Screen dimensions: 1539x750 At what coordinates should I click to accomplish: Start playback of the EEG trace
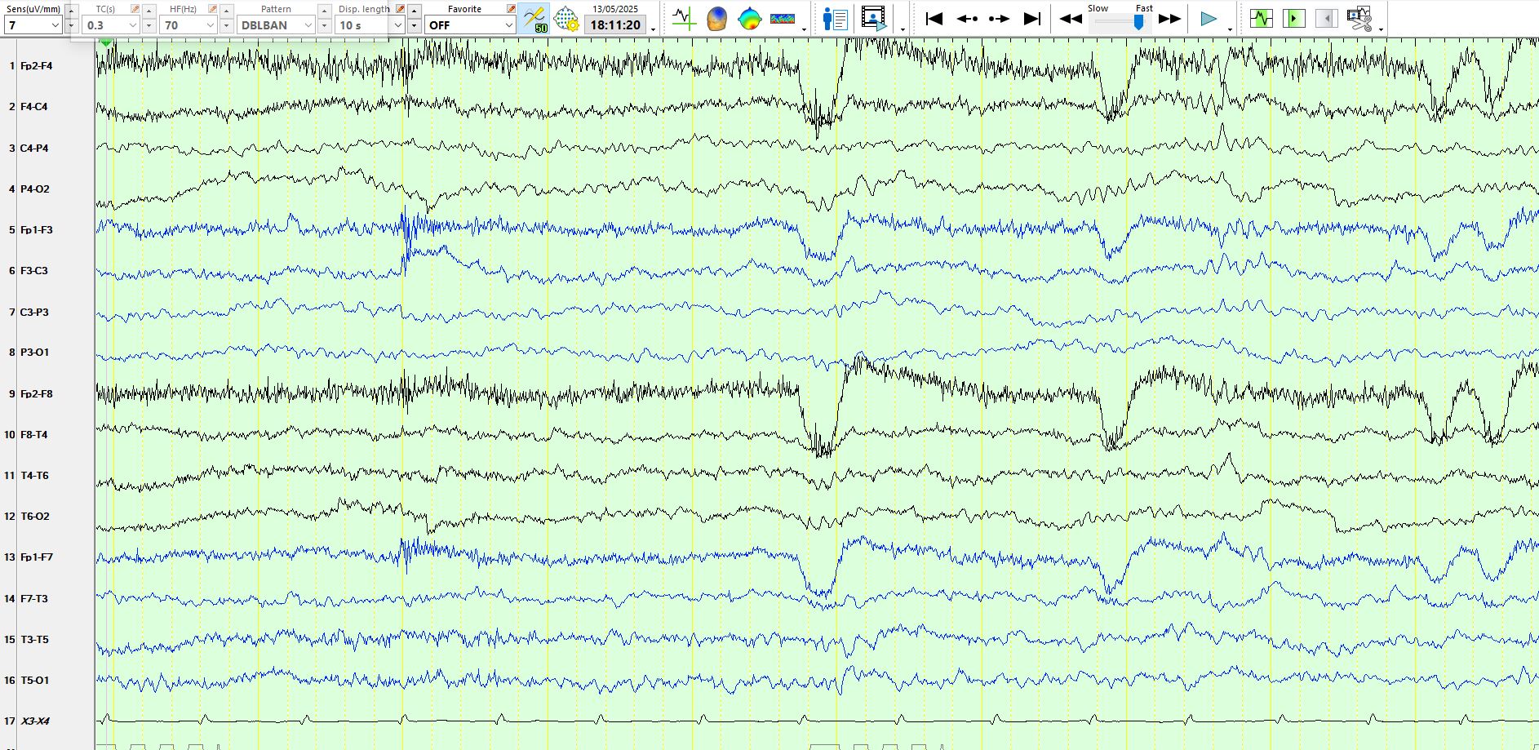pyautogui.click(x=1209, y=19)
